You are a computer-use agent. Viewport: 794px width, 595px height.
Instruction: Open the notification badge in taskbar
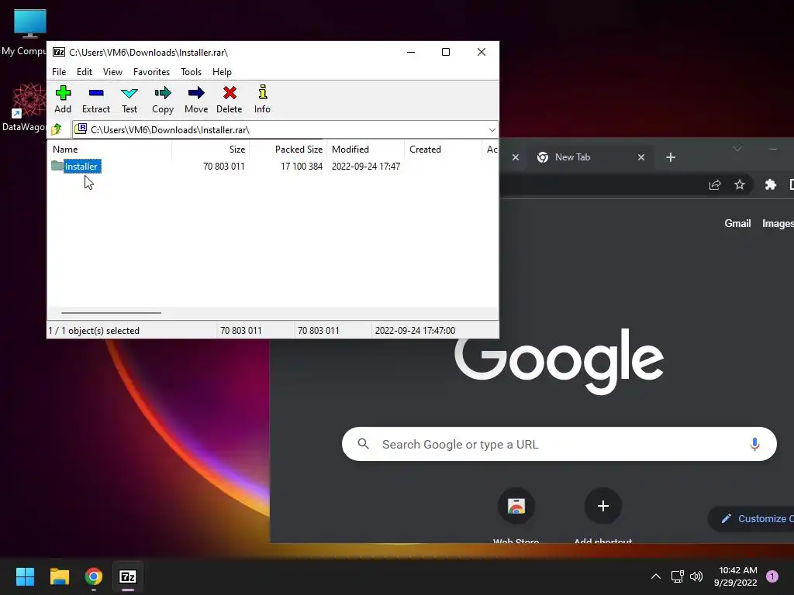pyautogui.click(x=772, y=576)
